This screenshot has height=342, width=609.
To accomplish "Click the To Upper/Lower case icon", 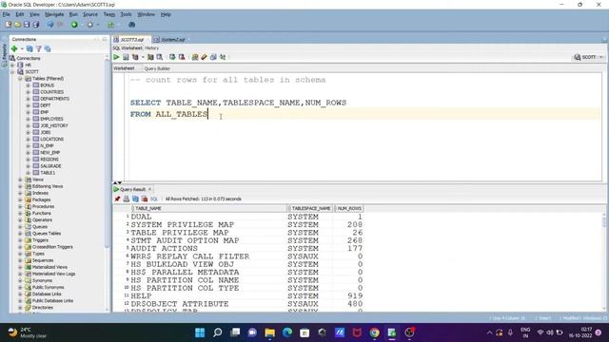I will click(223, 57).
